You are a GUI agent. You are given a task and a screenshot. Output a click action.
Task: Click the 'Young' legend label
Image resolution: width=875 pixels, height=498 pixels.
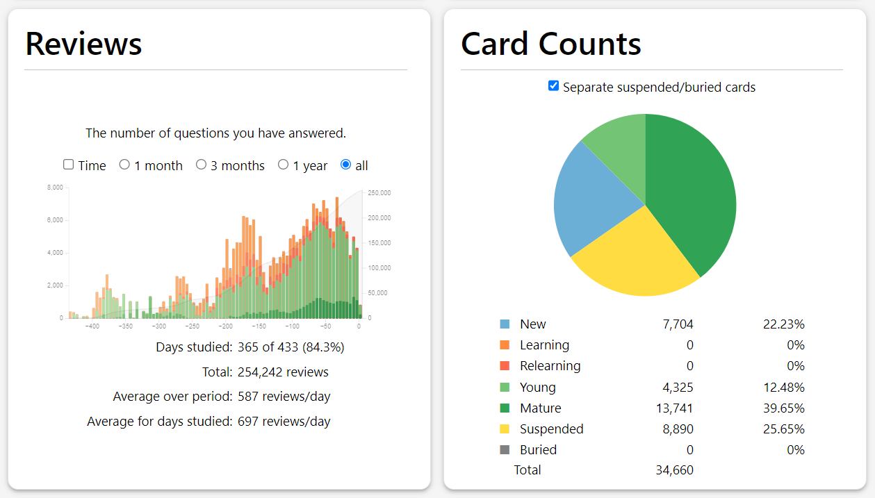click(x=538, y=387)
